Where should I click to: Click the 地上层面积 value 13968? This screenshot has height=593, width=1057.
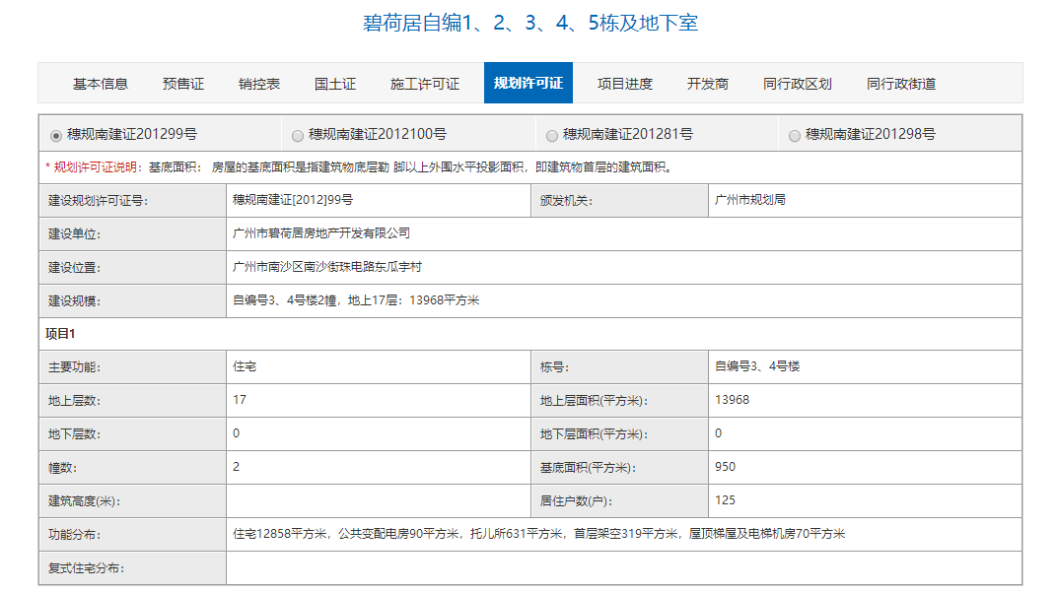point(732,400)
